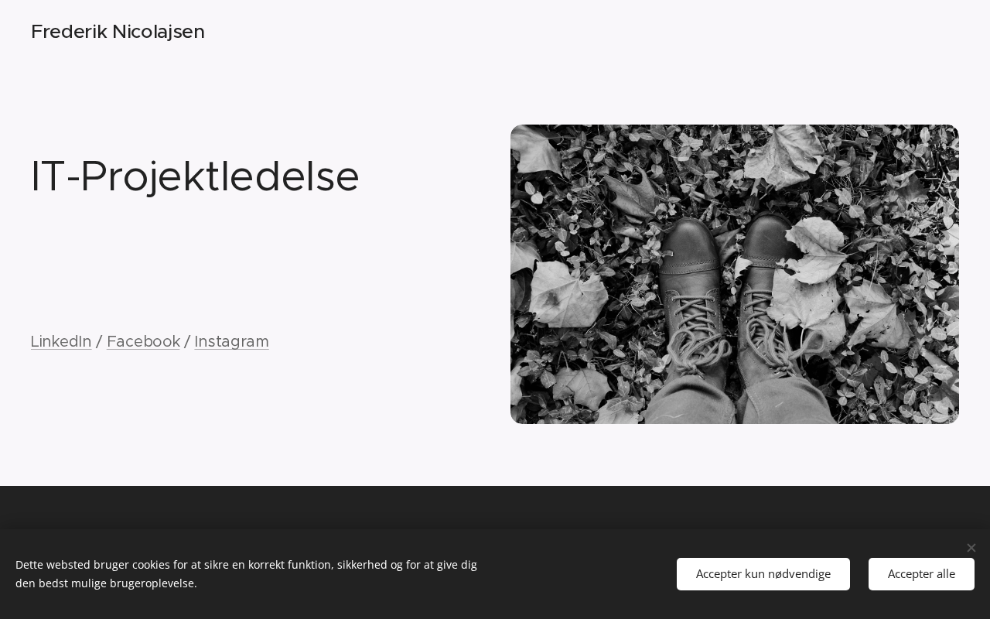The height and width of the screenshot is (619, 990).
Task: Close the cookie banner with the X icon
Action: [x=971, y=548]
